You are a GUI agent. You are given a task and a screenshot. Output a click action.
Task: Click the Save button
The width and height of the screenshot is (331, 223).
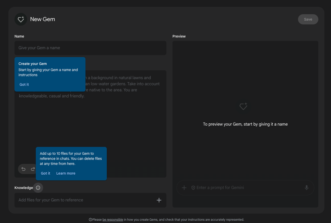tap(308, 19)
